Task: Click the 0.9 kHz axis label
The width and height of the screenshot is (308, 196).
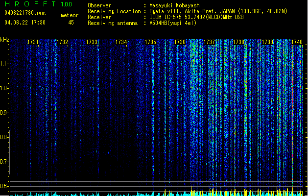Action: (x=4, y=113)
